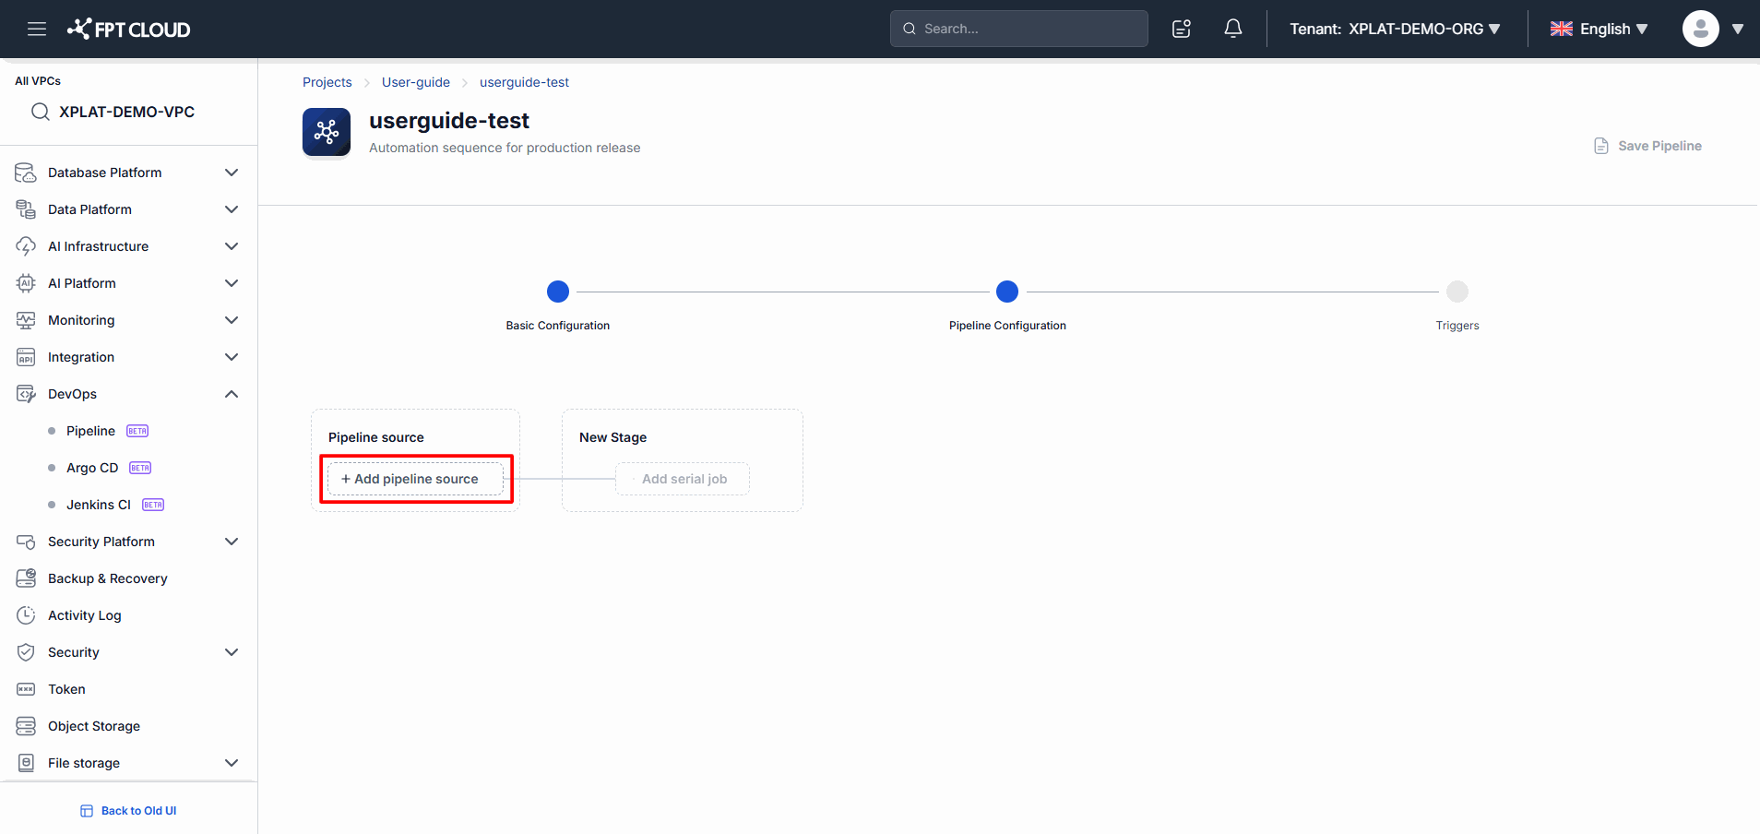Open the Object Storage menu item
The width and height of the screenshot is (1760, 834).
click(x=94, y=726)
